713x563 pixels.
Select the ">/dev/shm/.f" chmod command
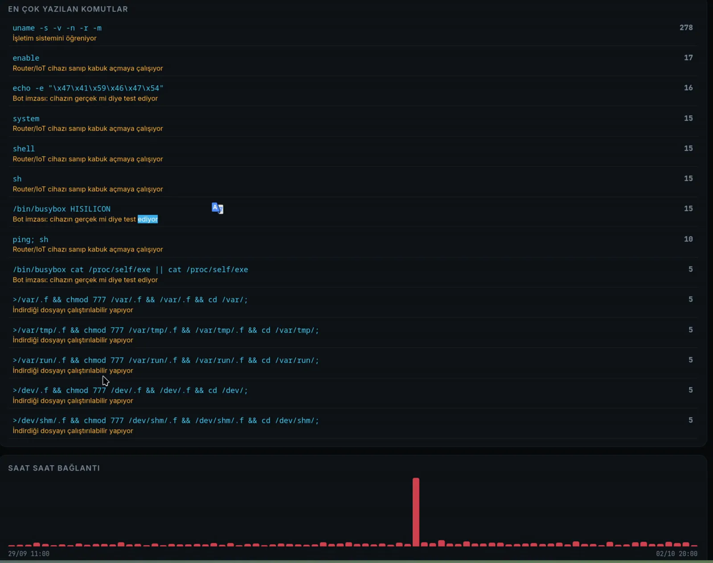point(166,420)
